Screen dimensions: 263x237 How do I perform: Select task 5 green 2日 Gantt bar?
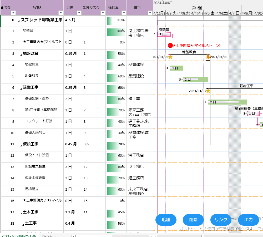coord(195,79)
